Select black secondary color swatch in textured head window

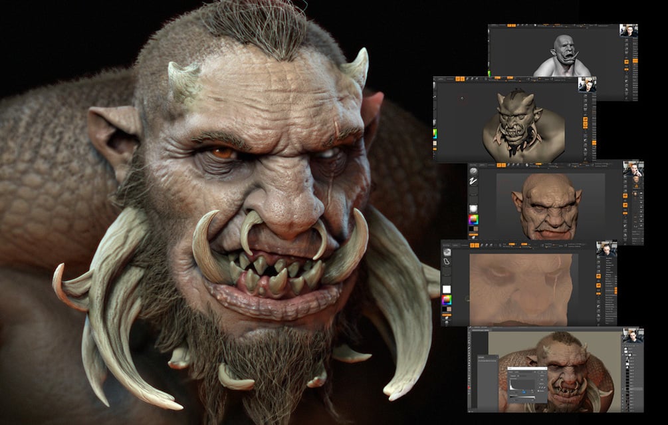(x=471, y=229)
